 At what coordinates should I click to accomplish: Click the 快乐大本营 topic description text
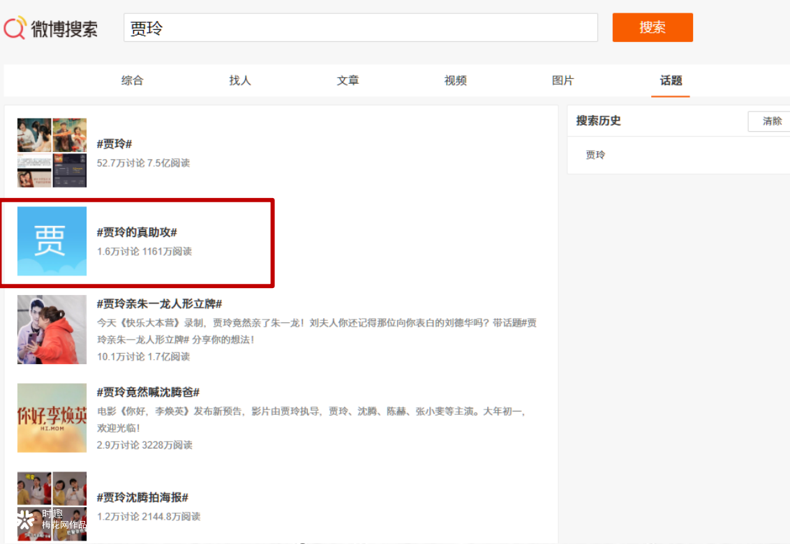click(x=317, y=331)
